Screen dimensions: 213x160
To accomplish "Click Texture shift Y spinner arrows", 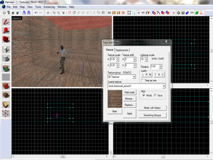I will [135, 65].
